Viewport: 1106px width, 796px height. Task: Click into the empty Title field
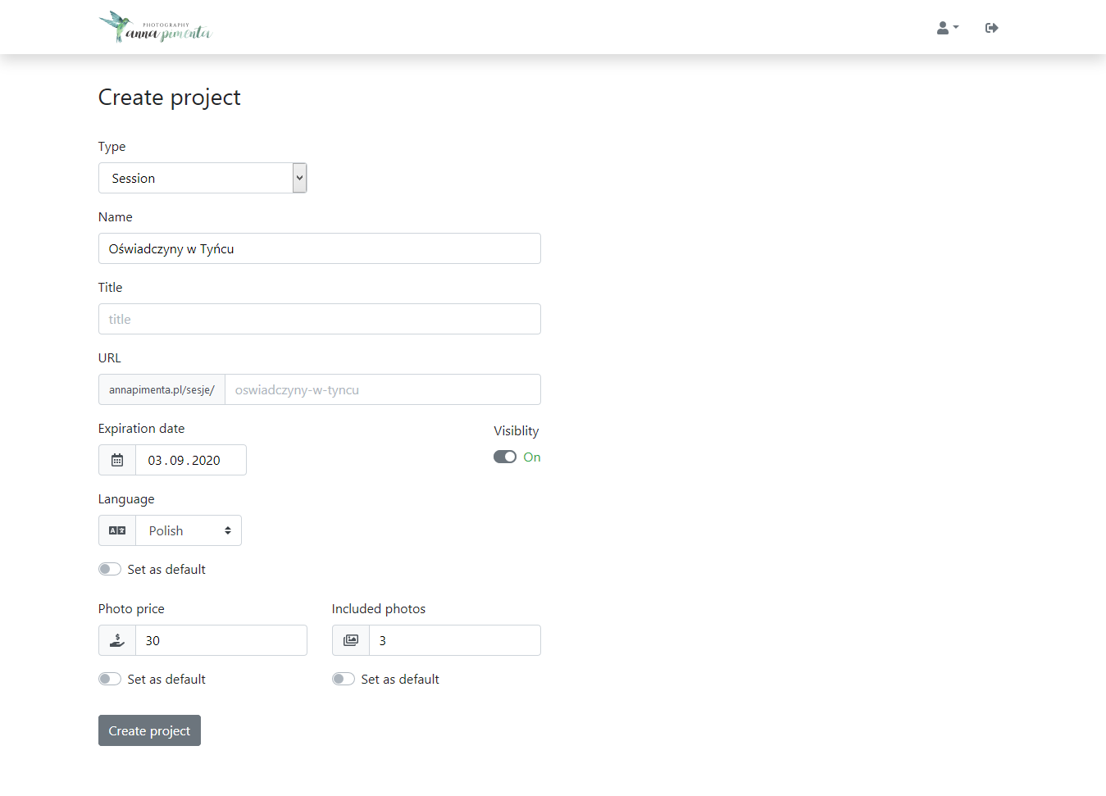[320, 319]
